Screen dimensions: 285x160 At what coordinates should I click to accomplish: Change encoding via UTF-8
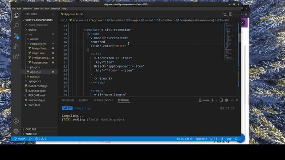(x=214, y=139)
